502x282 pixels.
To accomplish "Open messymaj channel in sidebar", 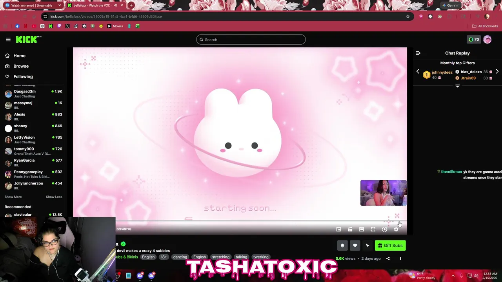I will pos(33,105).
